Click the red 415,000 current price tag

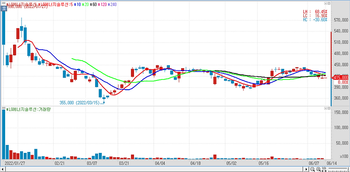pyautogui.click(x=340, y=77)
